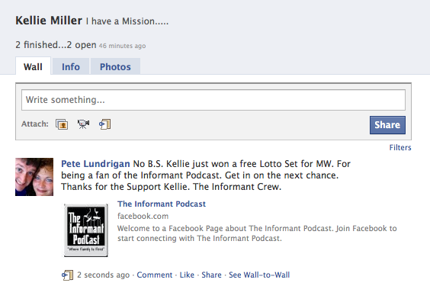Open Pete Lundrigan's profile name link
430x286 pixels.
(95, 164)
